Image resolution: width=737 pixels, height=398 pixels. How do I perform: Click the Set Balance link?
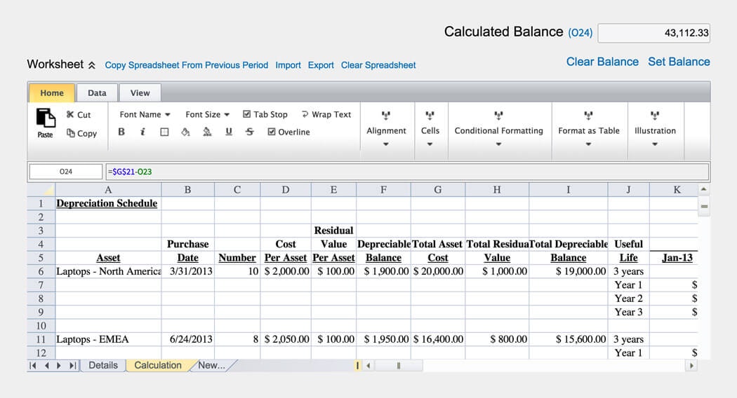[x=679, y=62]
